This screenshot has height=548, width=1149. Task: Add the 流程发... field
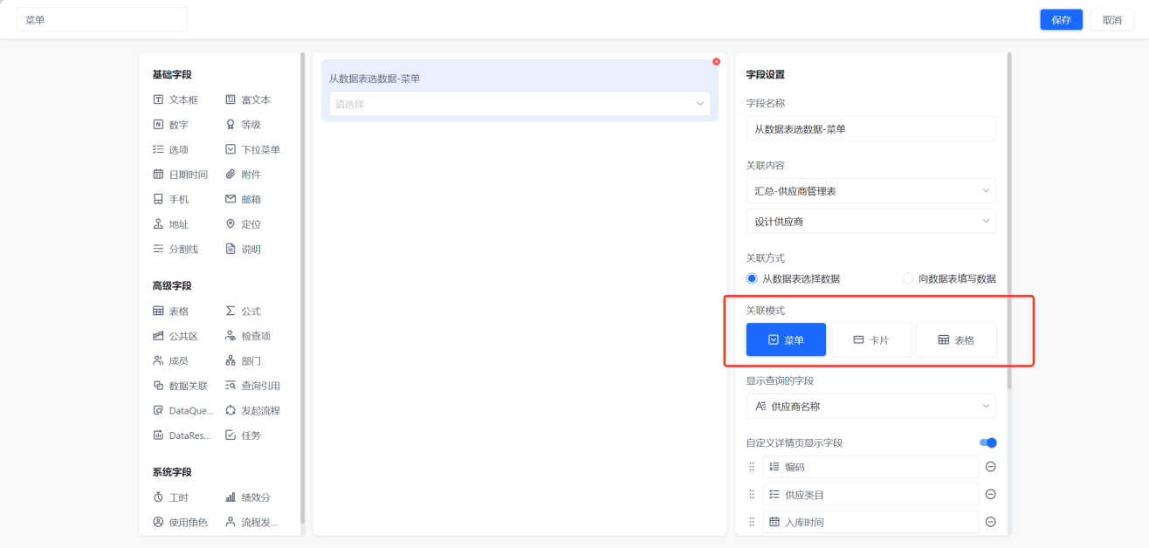(x=251, y=522)
